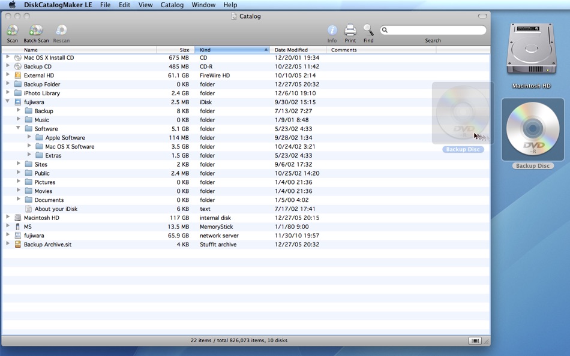Expand the Apple Software folder
Viewport: 570px width, 356px height.
29,137
